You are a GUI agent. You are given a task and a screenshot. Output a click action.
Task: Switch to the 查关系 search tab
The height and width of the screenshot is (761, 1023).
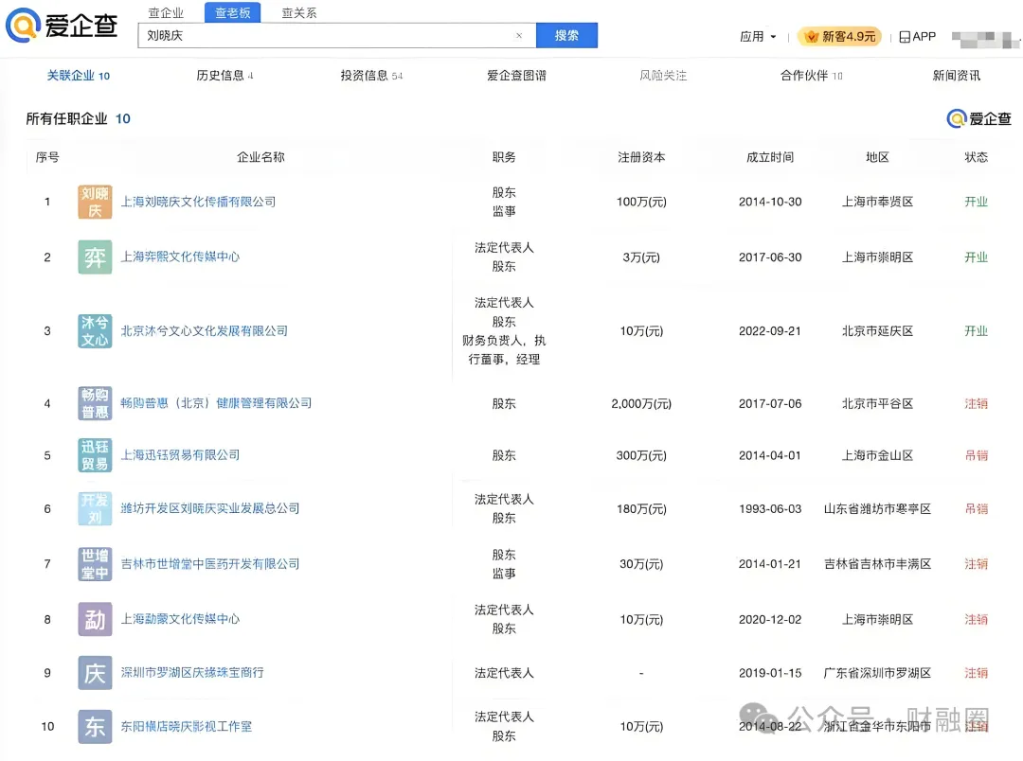298,12
